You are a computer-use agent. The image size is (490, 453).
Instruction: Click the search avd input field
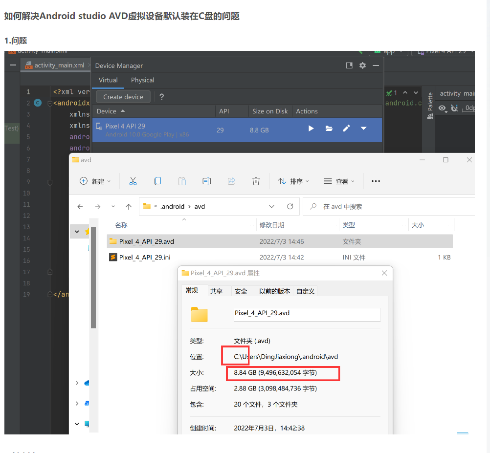(389, 206)
